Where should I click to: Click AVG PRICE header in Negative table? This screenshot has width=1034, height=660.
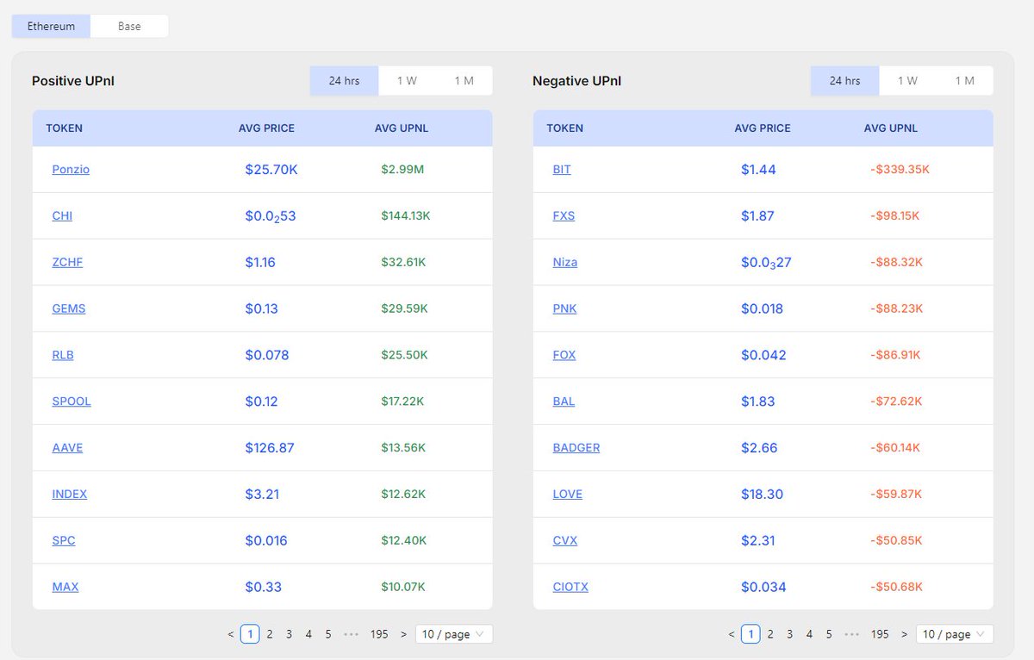tap(763, 128)
